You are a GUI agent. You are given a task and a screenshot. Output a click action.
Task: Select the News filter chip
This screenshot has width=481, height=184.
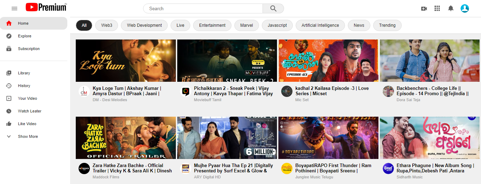359,25
